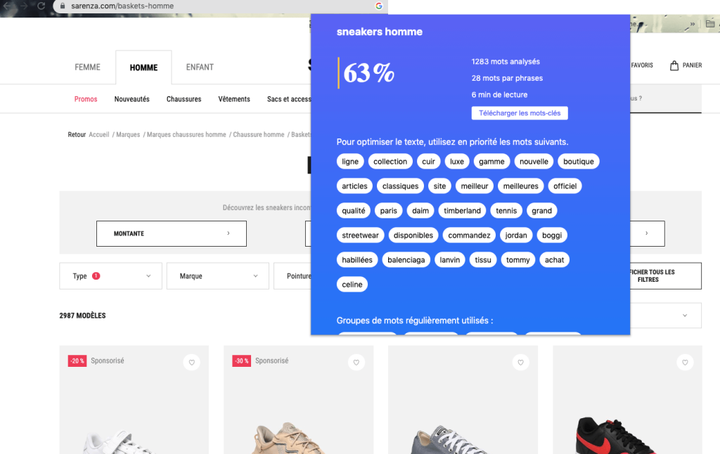Open the Promos menu
Viewport: 720px width, 454px height.
(86, 98)
